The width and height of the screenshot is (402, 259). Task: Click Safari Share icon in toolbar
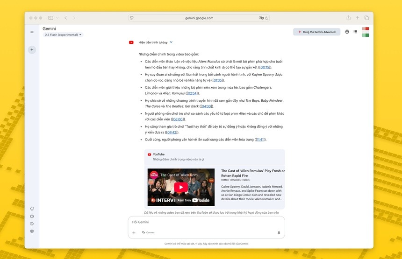pyautogui.click(x=348, y=18)
